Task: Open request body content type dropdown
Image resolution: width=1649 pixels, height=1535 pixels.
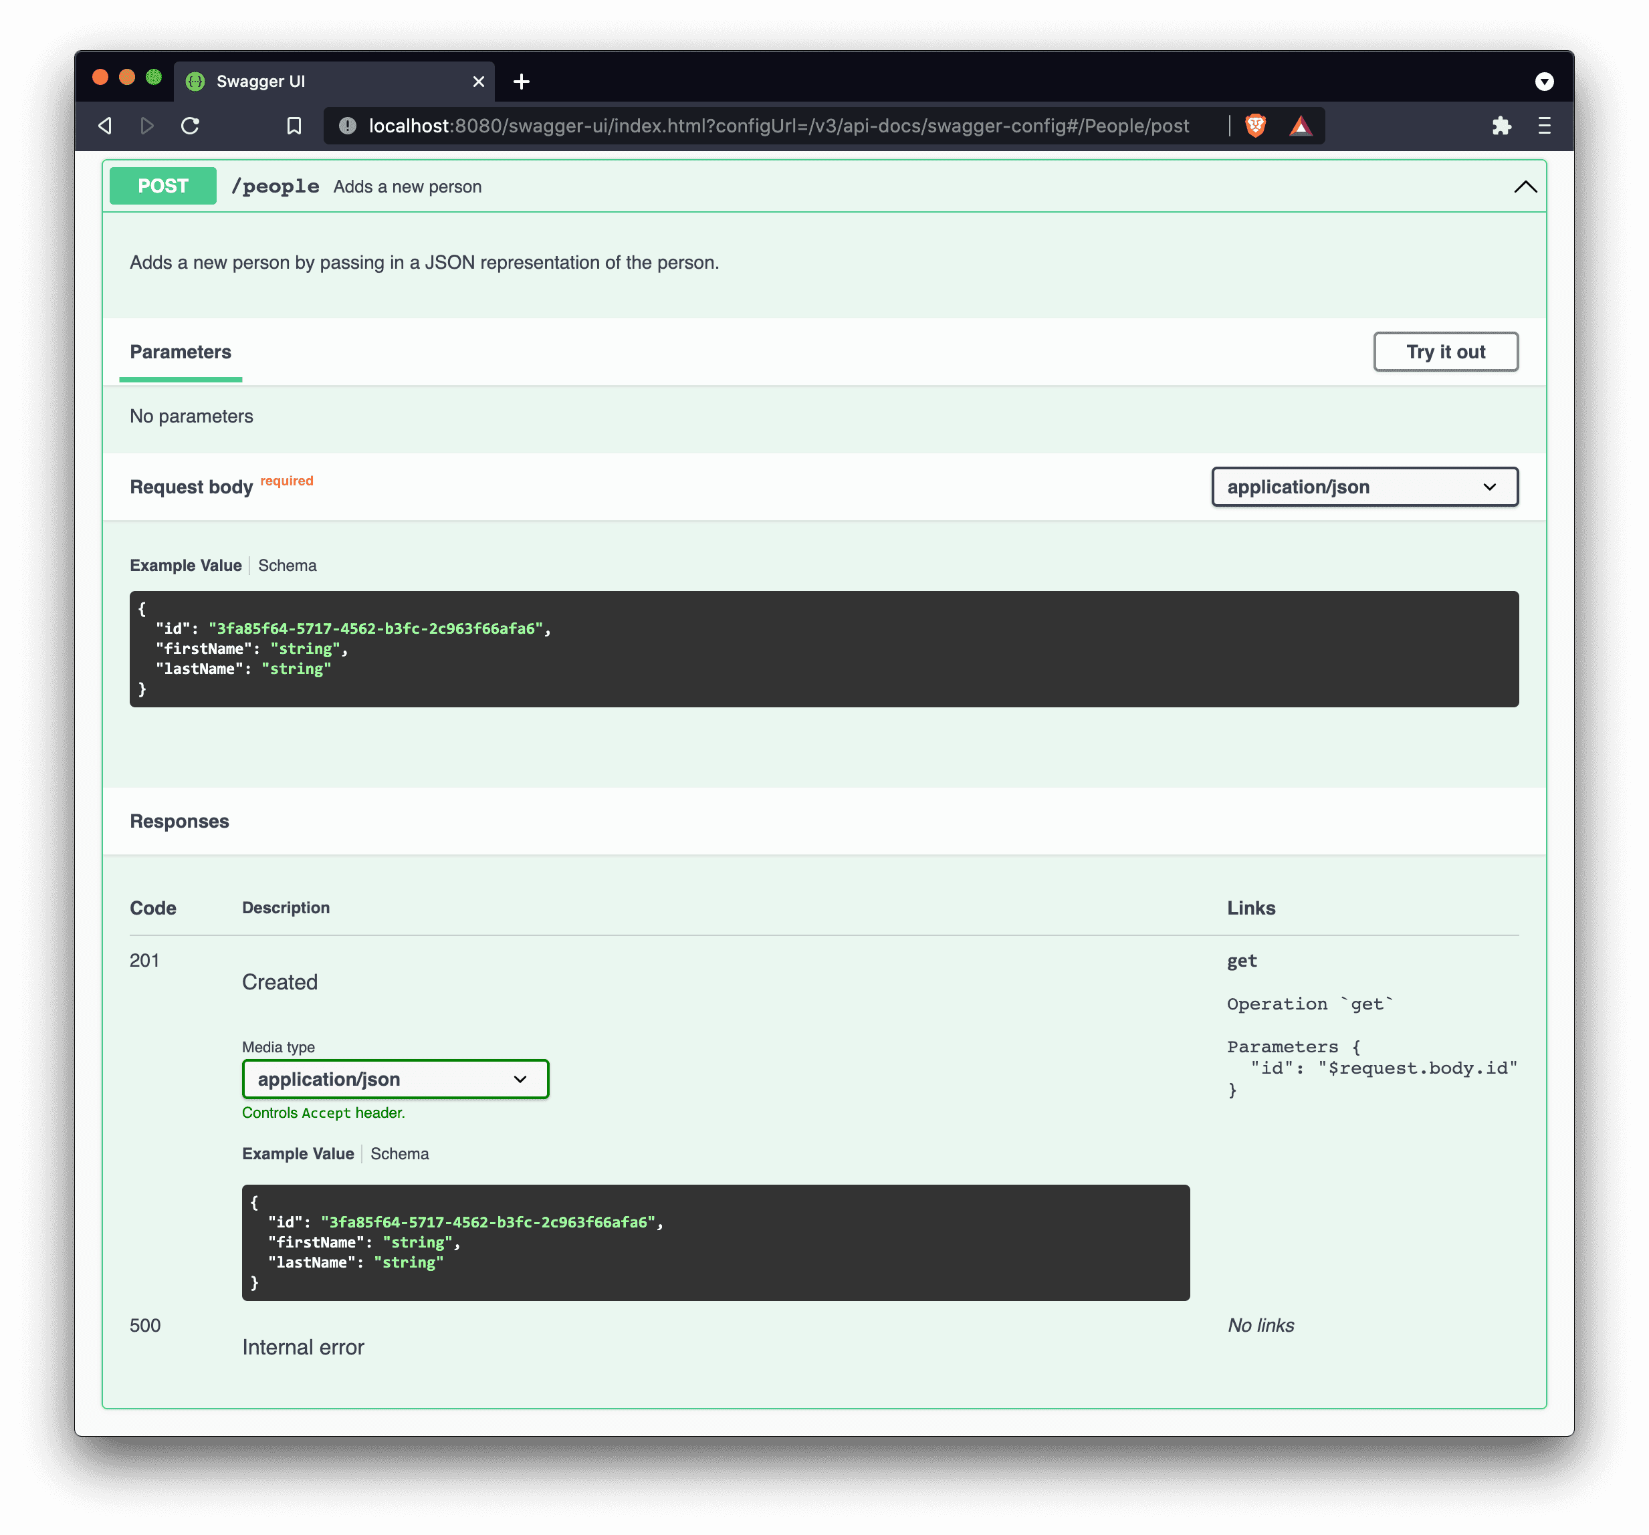Action: coord(1365,487)
